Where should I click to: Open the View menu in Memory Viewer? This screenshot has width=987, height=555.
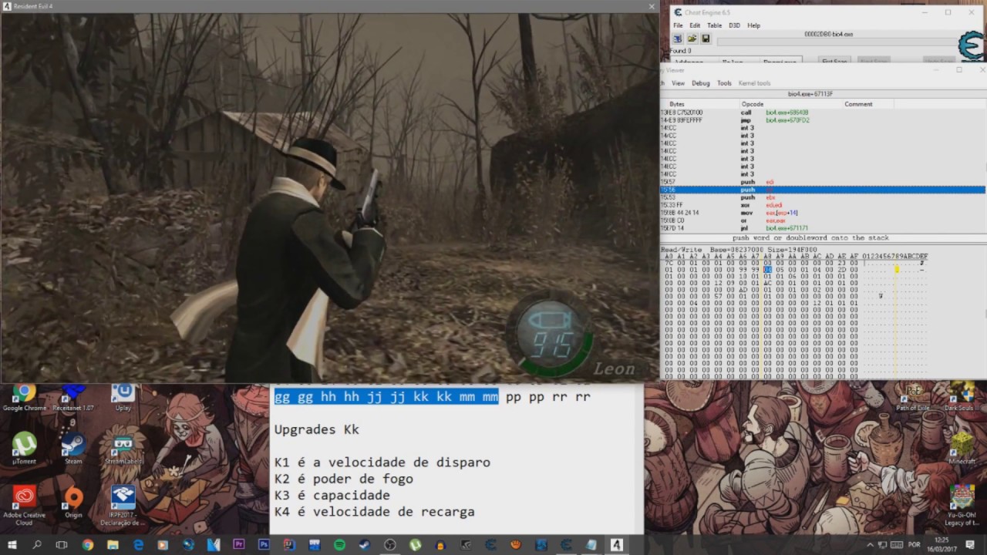pyautogui.click(x=678, y=83)
